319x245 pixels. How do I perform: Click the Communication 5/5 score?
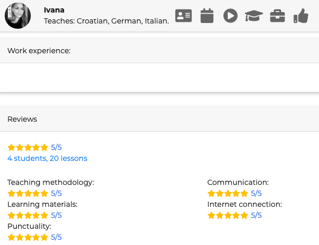pyautogui.click(x=256, y=193)
